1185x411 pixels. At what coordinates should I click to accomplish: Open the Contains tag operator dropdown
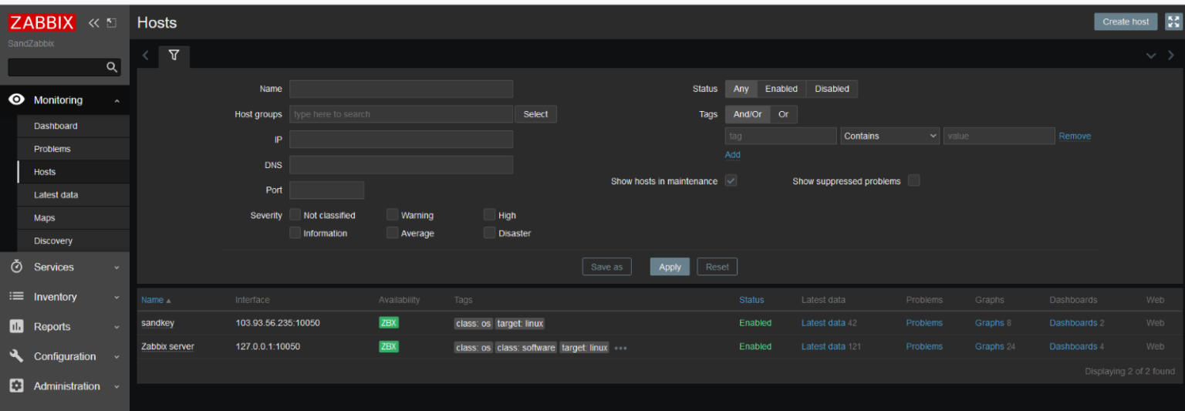click(890, 136)
